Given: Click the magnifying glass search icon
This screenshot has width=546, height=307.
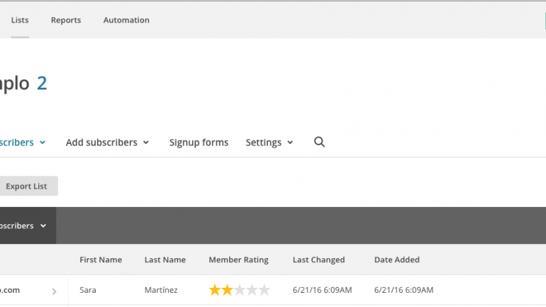Looking at the screenshot, I should [319, 142].
